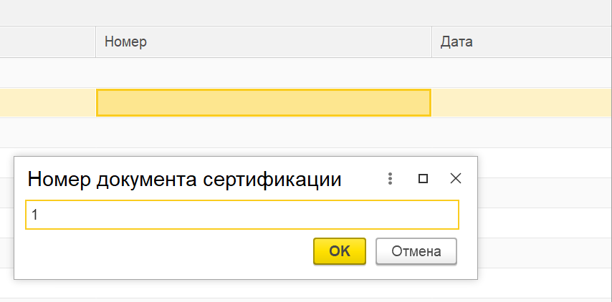Screen dimensions: 612x302
Task: Sort by the Номер column header
Action: (264, 42)
